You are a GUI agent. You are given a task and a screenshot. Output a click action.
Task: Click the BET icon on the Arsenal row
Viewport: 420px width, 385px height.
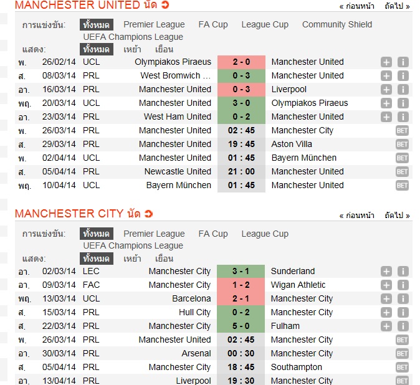tap(402, 353)
